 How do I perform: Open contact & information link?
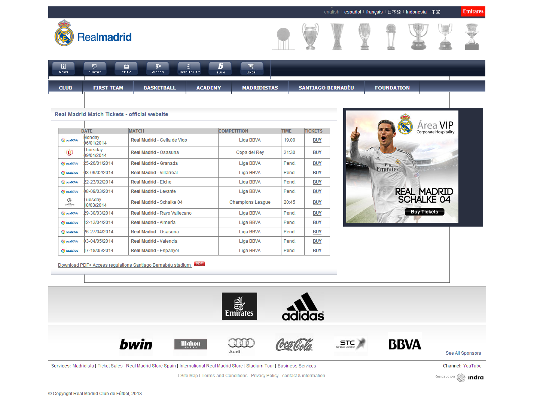[x=303, y=376]
